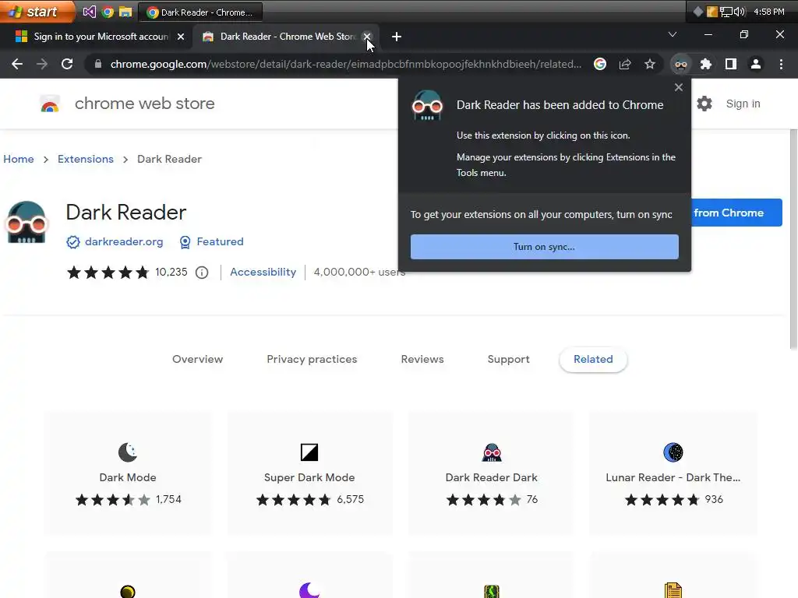The height and width of the screenshot is (598, 798).
Task: Click the Lunar Reader round icon
Action: point(673,452)
